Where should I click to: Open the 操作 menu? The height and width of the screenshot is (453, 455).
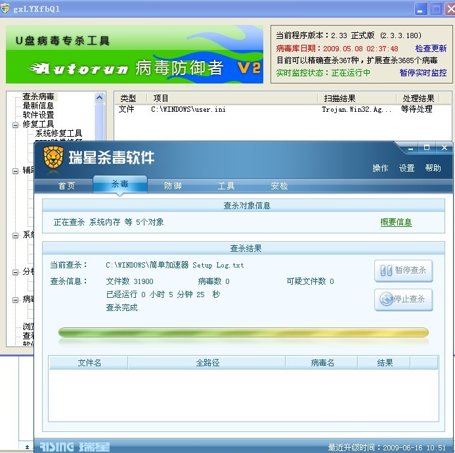tap(380, 168)
